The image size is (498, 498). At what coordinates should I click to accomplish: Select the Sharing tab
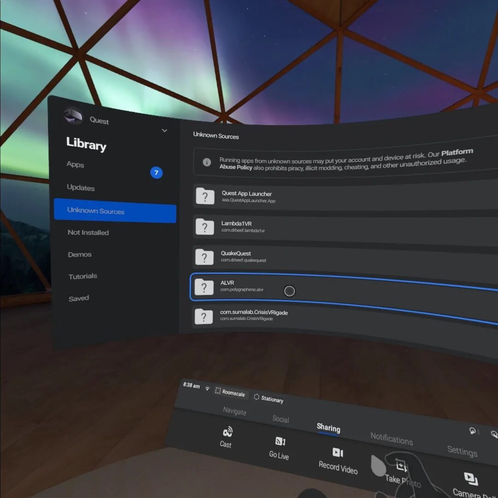pos(328,428)
